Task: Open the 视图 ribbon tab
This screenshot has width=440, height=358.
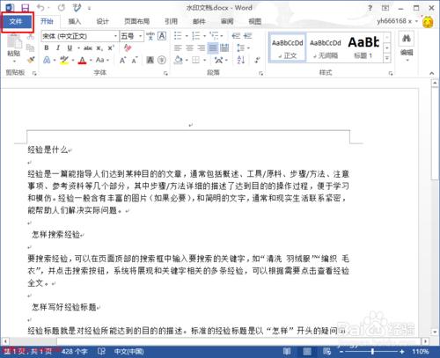Action: pos(255,21)
